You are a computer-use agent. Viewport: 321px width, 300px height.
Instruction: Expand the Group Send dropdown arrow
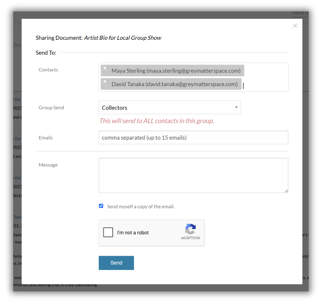[236, 107]
